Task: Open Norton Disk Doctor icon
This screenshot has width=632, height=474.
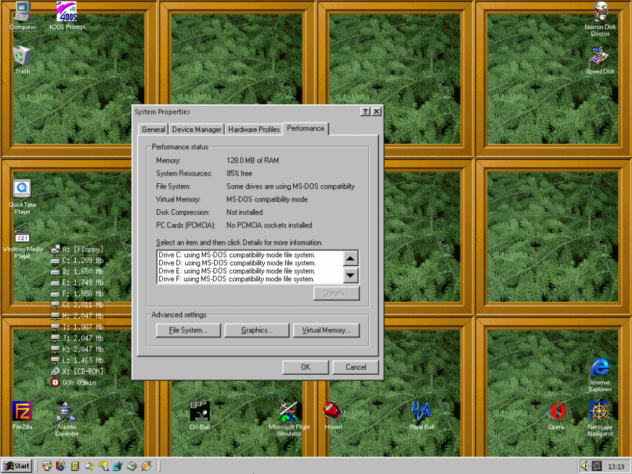Action: point(600,13)
